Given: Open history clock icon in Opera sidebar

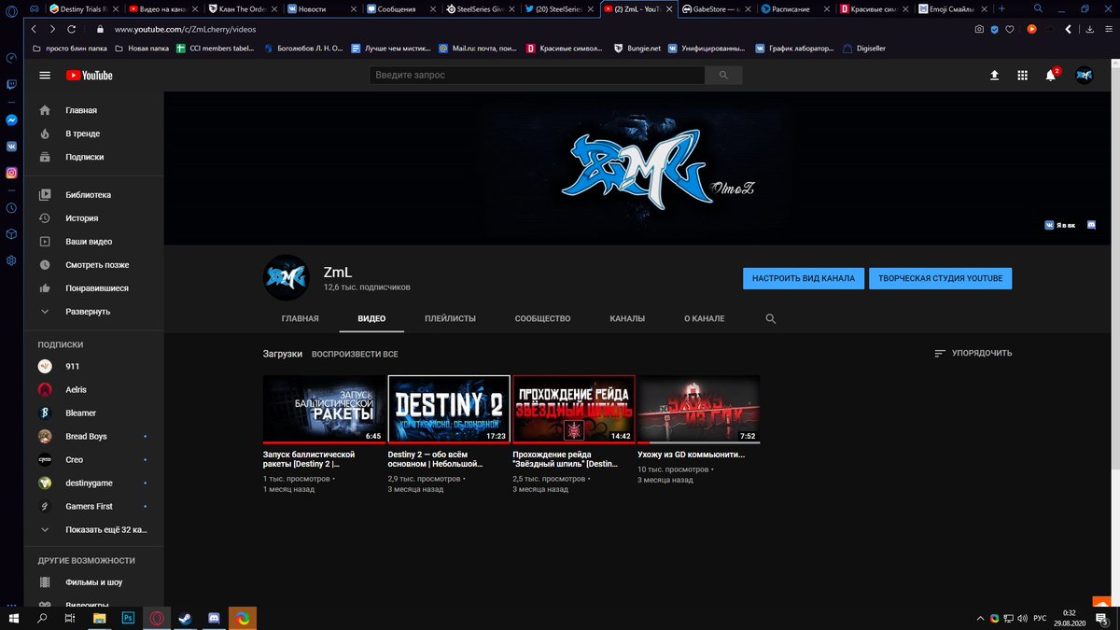Looking at the screenshot, I should tap(11, 208).
